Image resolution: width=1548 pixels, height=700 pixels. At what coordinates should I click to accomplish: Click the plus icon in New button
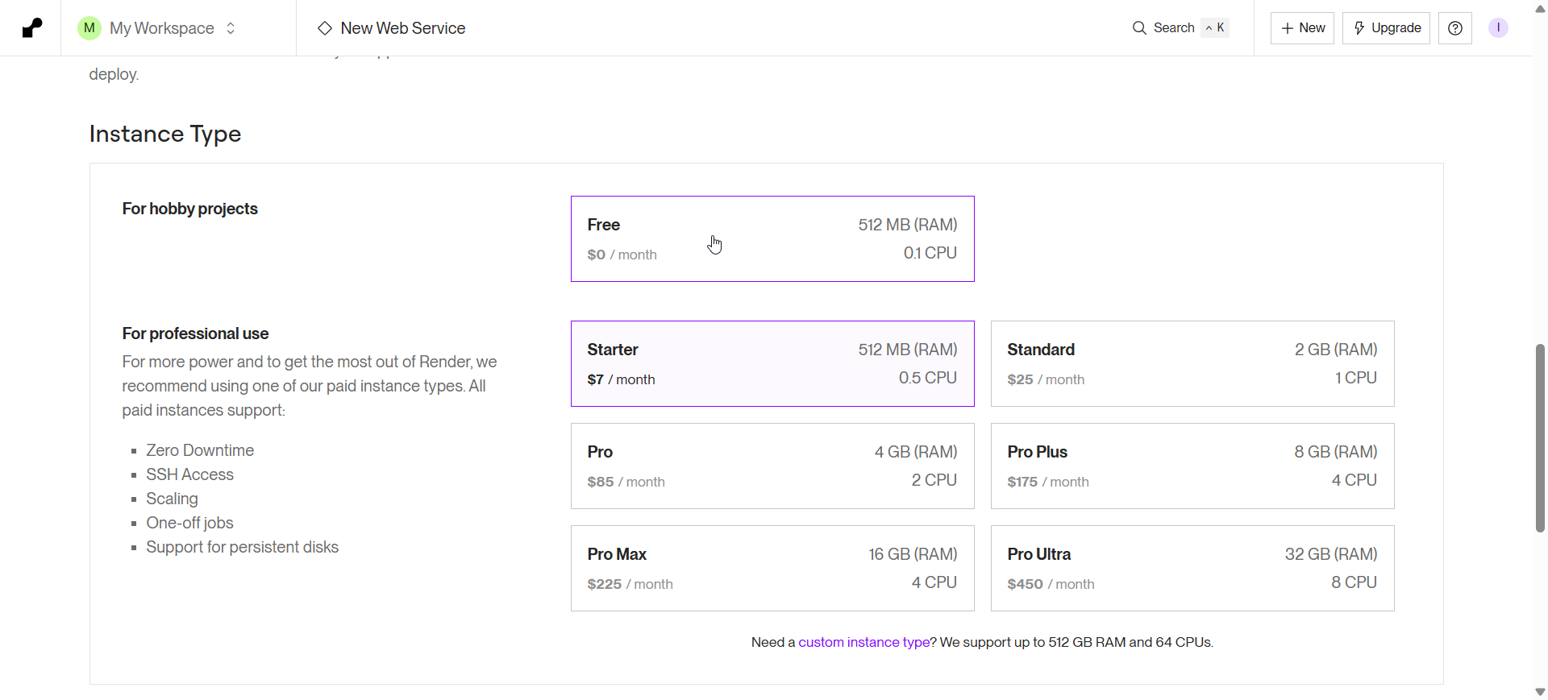1288,28
